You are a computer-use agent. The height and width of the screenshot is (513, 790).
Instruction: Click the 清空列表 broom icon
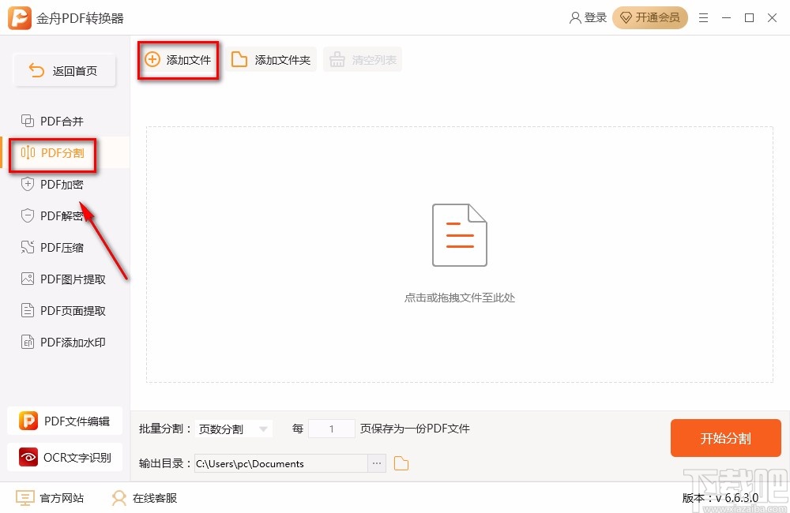click(x=337, y=59)
